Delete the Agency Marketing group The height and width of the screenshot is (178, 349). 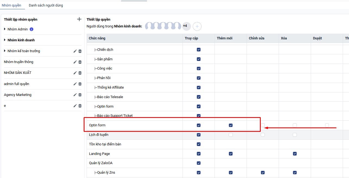pos(80,95)
